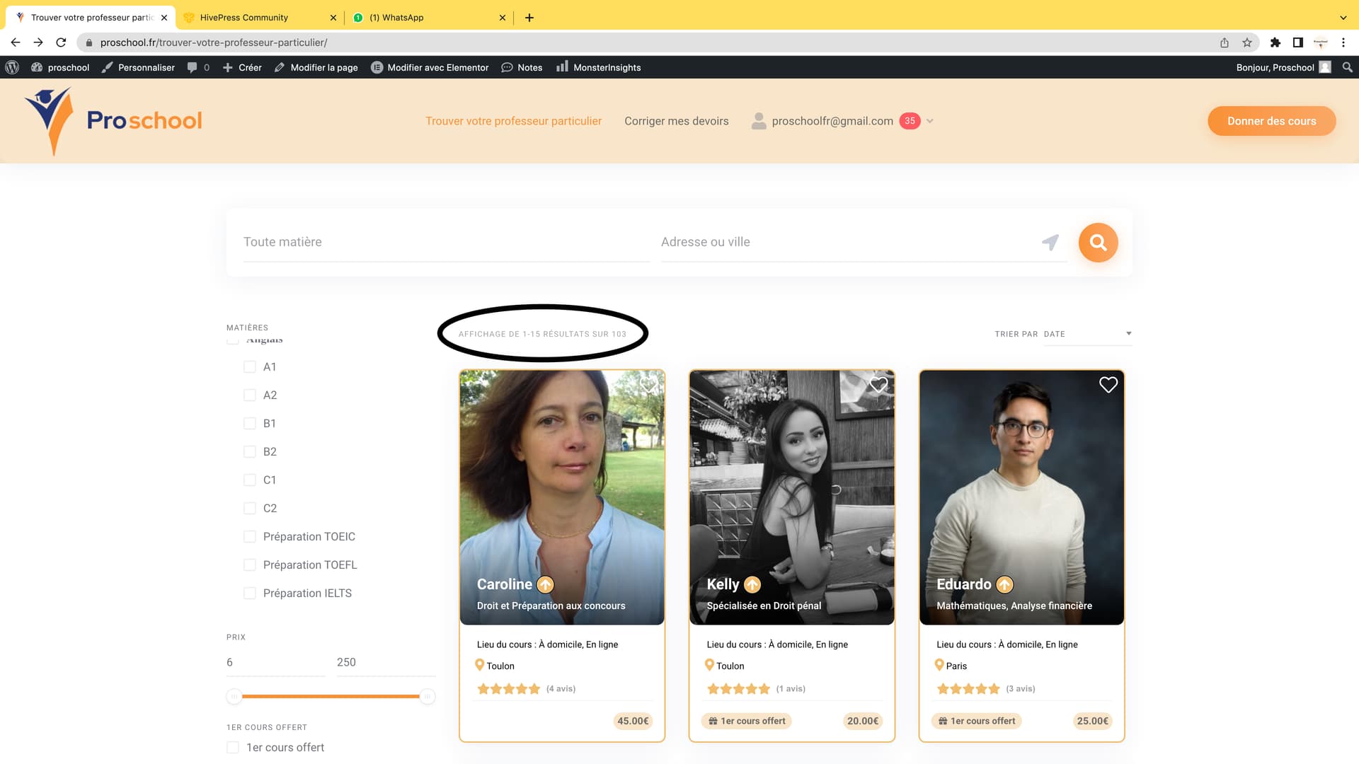This screenshot has width=1359, height=764.
Task: Open the WordPress logo admin menu
Action: point(12,67)
